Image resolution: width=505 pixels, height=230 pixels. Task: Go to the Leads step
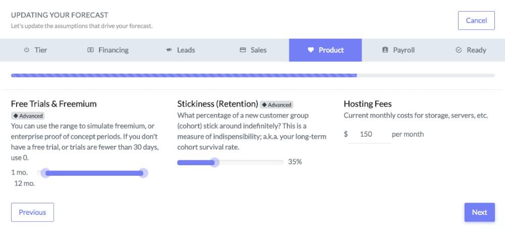coord(181,50)
